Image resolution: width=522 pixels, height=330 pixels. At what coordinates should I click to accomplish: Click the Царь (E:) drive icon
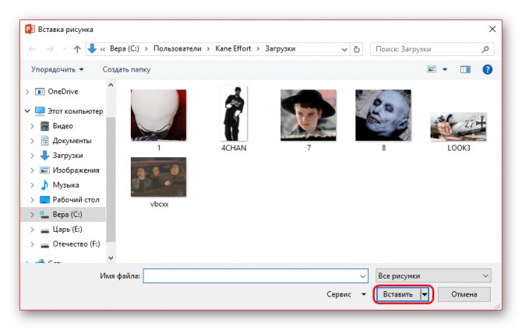44,230
